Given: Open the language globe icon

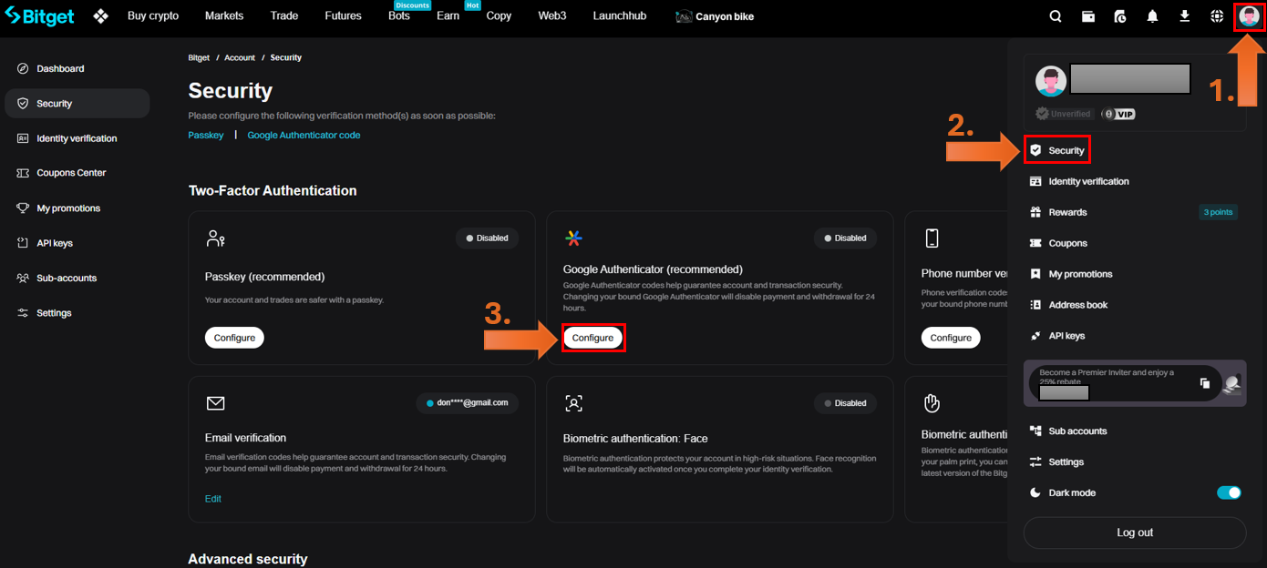Looking at the screenshot, I should 1217,16.
